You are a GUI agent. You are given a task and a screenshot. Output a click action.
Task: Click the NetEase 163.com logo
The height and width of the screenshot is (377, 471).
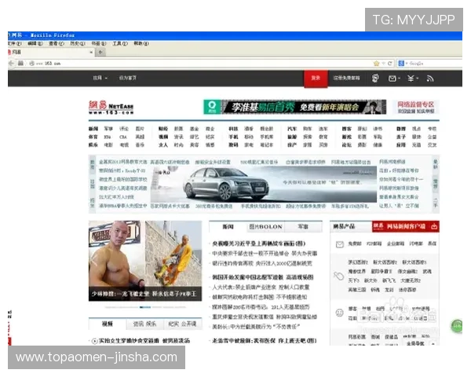111,108
